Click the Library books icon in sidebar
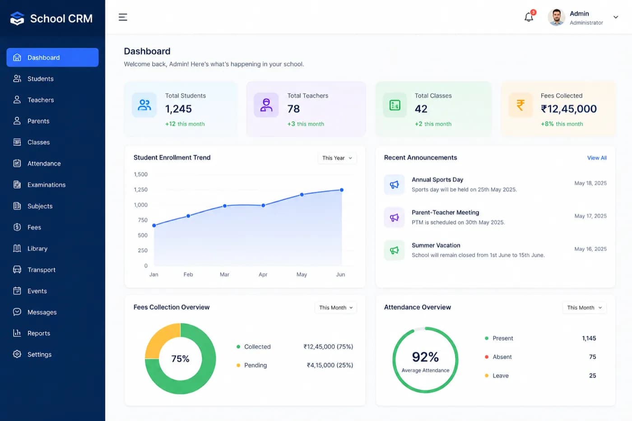Viewport: 632px width, 421px height. tap(17, 248)
